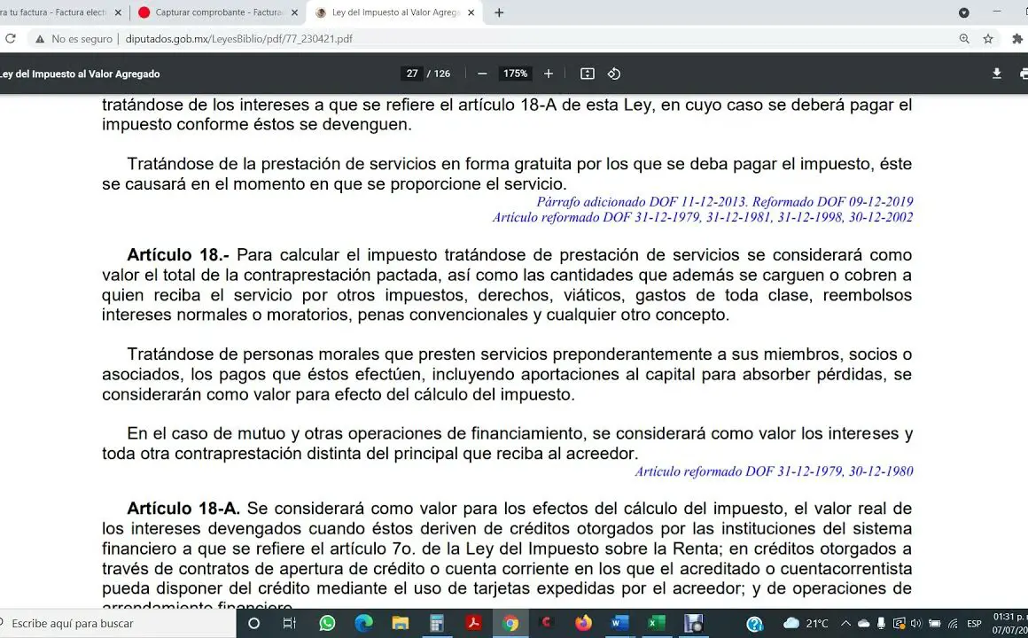Click the 175% zoom level field
This screenshot has width=1028, height=638.
coord(515,74)
